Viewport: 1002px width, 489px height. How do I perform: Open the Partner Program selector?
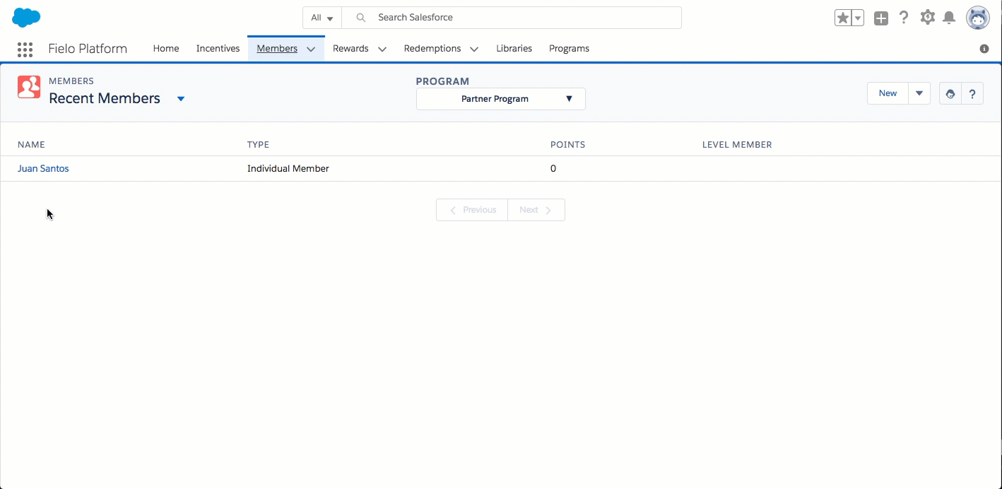[500, 99]
